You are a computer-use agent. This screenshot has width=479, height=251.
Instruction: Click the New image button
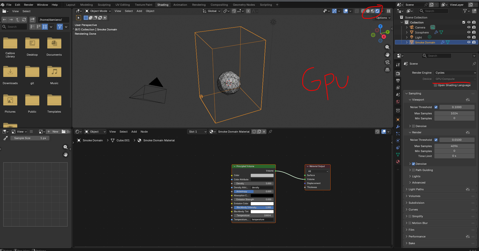[x=53, y=132]
